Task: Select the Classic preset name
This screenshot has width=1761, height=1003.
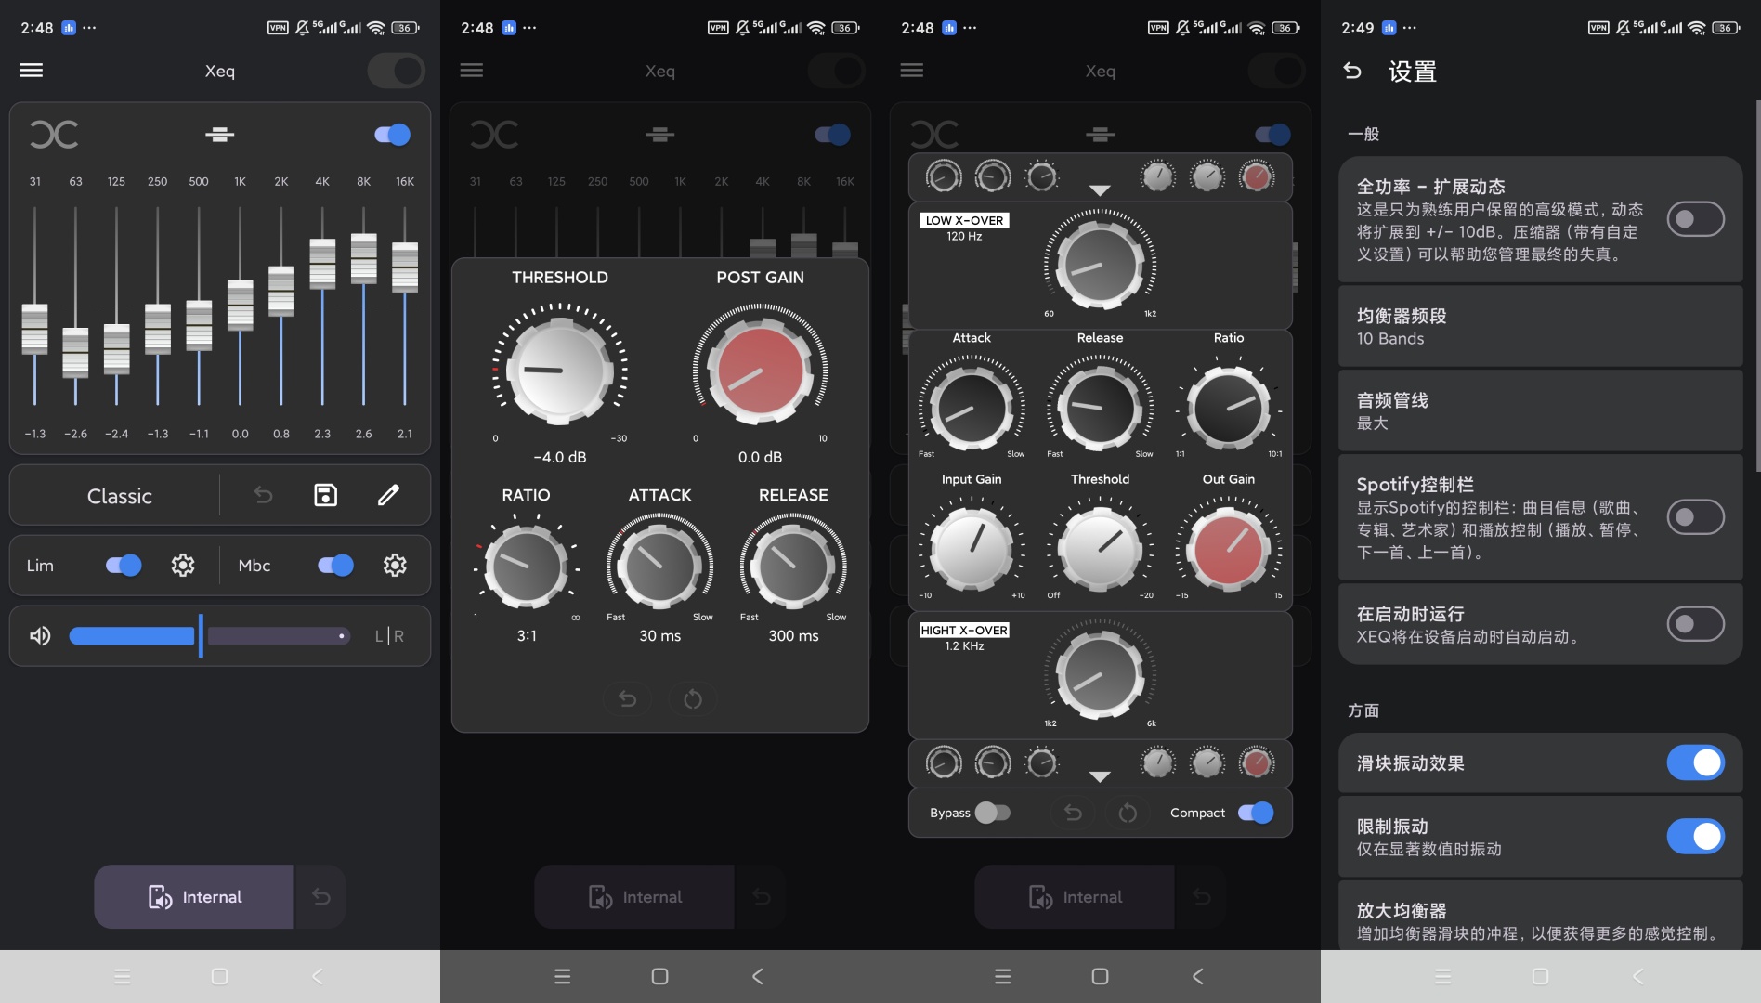Action: 120,496
